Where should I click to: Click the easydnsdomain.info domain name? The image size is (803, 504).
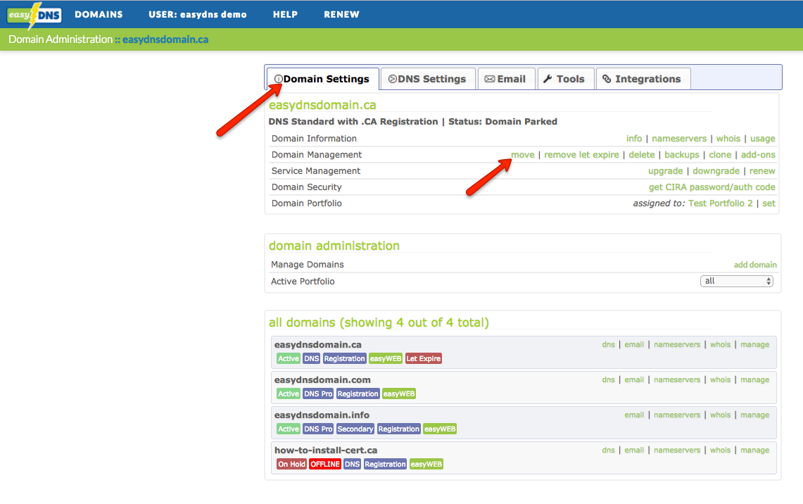(x=322, y=415)
